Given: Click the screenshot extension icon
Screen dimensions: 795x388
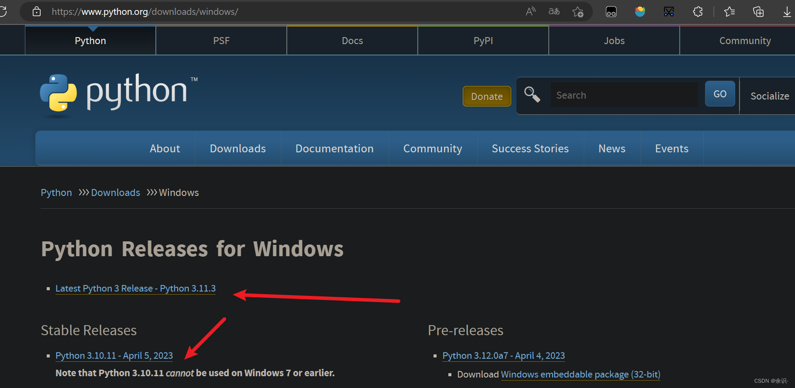Looking at the screenshot, I should tap(669, 12).
